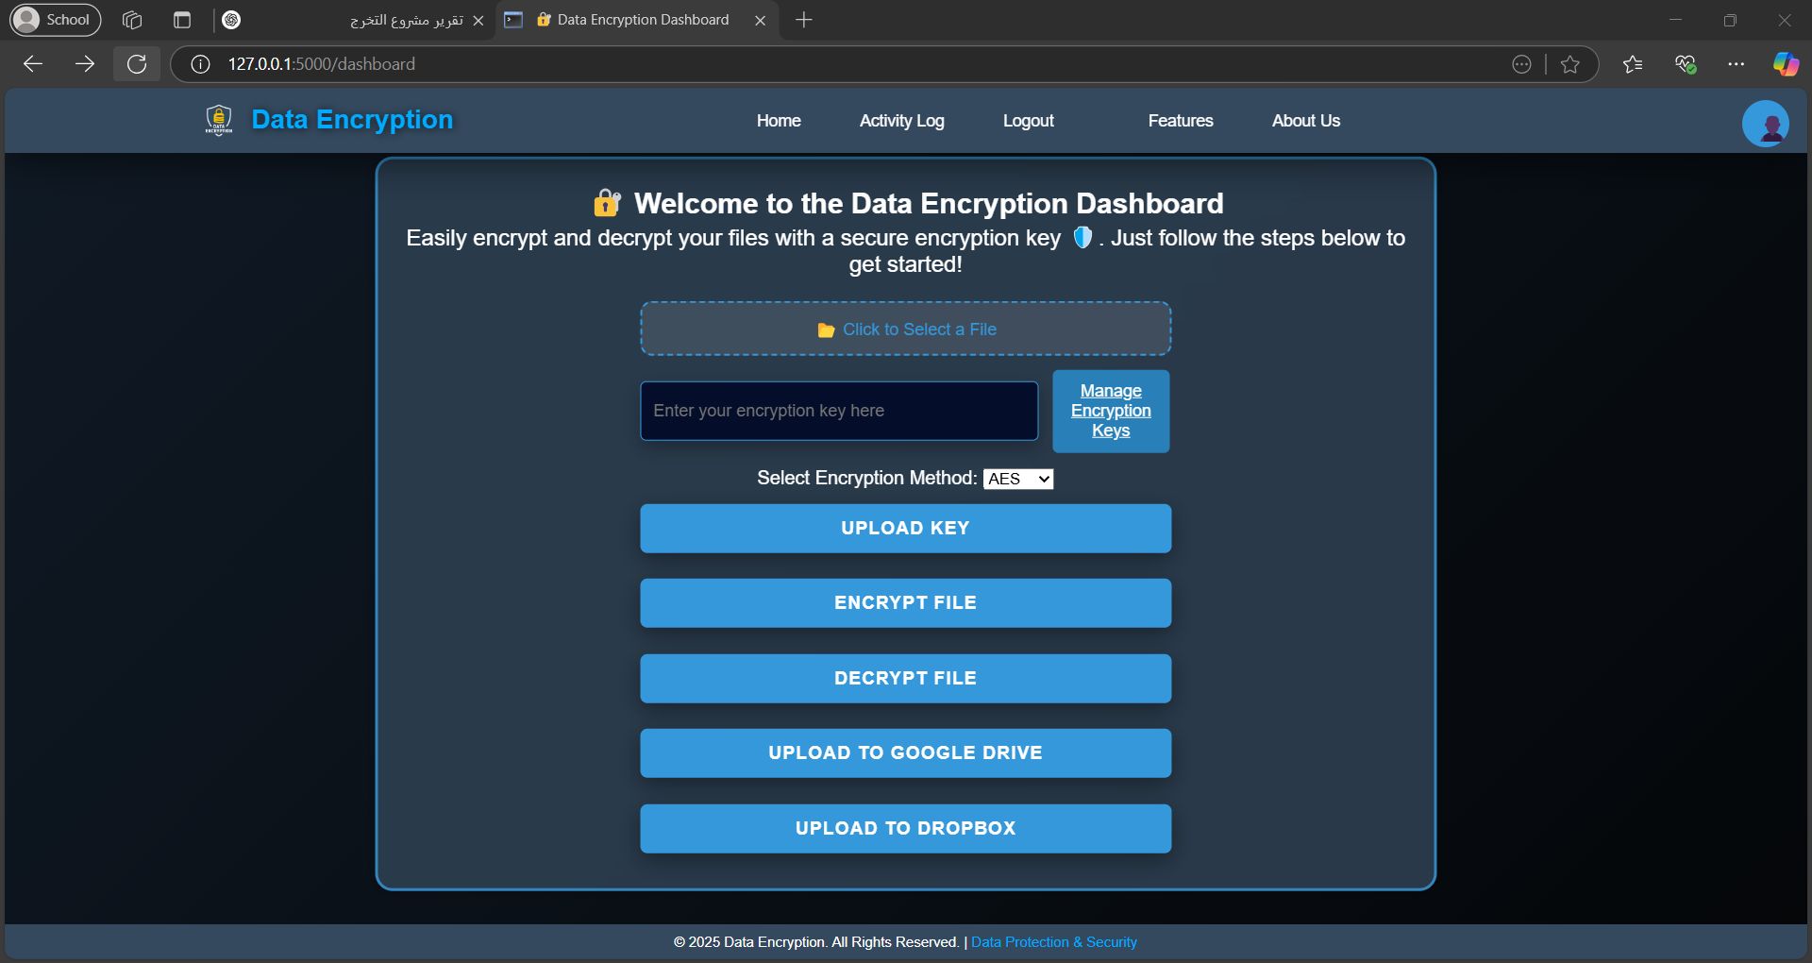Open the workspaces icon
The width and height of the screenshot is (1812, 963).
coord(132,20)
